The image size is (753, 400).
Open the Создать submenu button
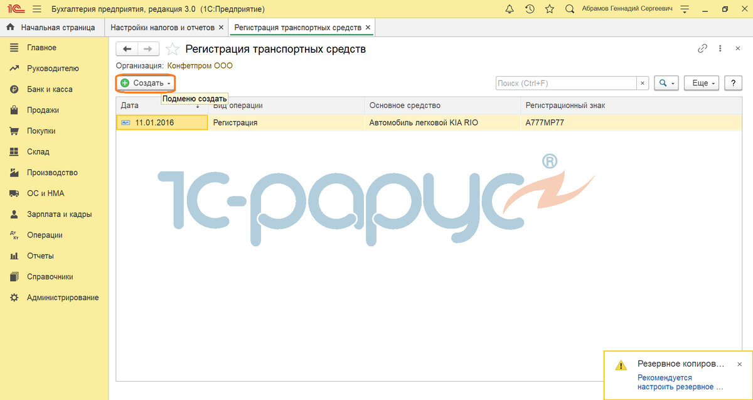(146, 83)
